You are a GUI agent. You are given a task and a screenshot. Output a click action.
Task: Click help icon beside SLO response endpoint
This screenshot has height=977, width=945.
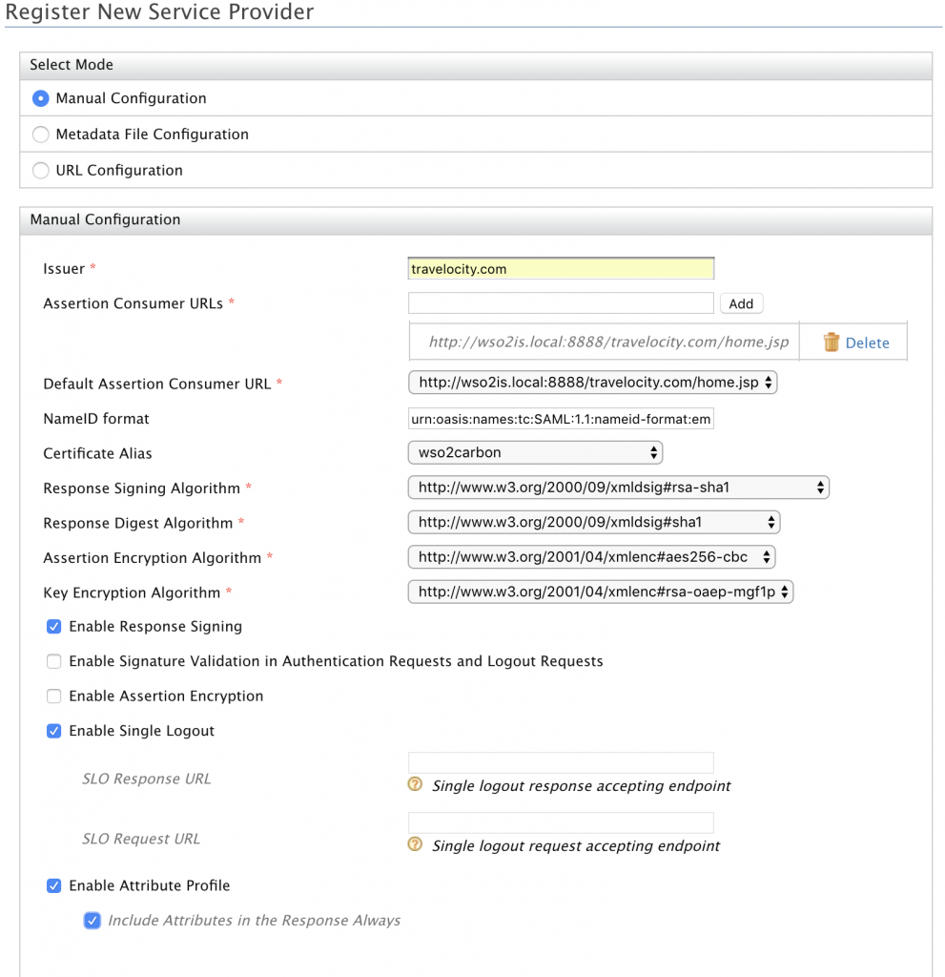pos(415,784)
